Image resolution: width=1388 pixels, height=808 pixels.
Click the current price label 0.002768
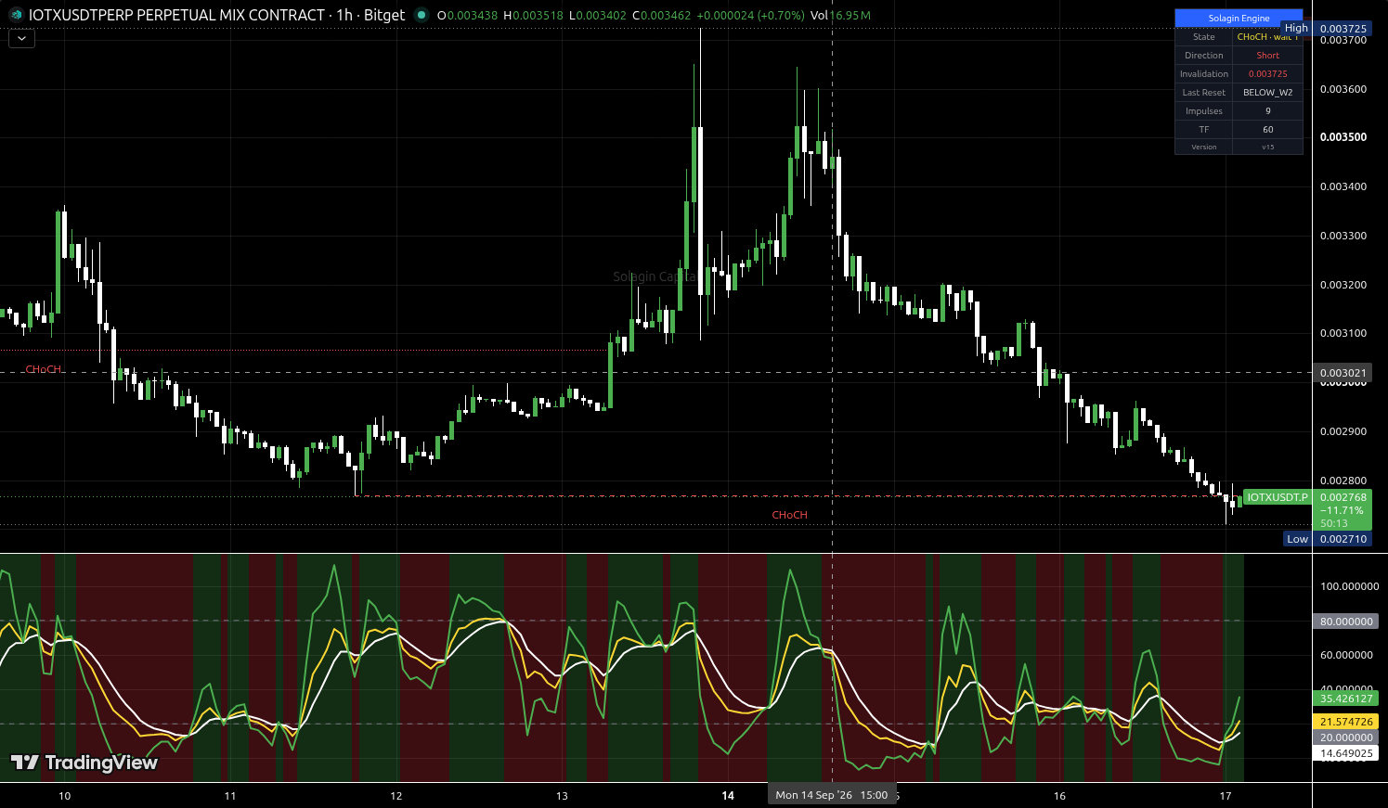click(x=1343, y=497)
